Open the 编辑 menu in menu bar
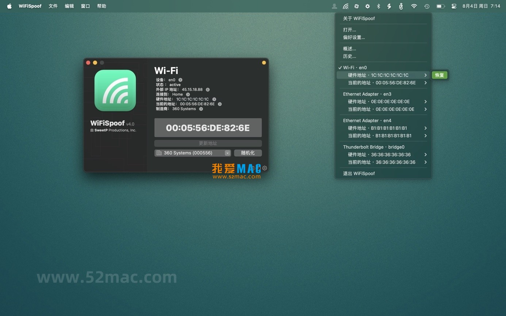This screenshot has height=316, width=506. tap(69, 6)
